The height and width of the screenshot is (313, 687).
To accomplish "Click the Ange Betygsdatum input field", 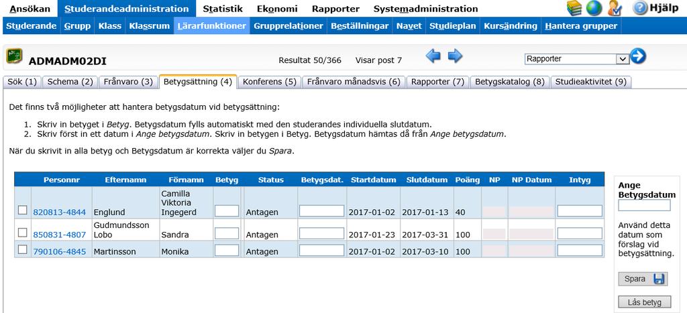I will pyautogui.click(x=644, y=205).
